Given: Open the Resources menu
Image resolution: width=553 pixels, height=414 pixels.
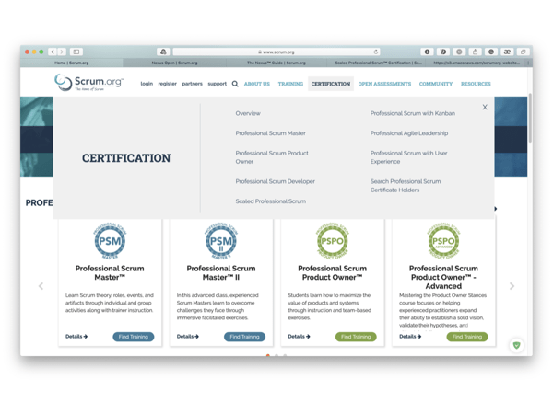Looking at the screenshot, I should click(476, 84).
